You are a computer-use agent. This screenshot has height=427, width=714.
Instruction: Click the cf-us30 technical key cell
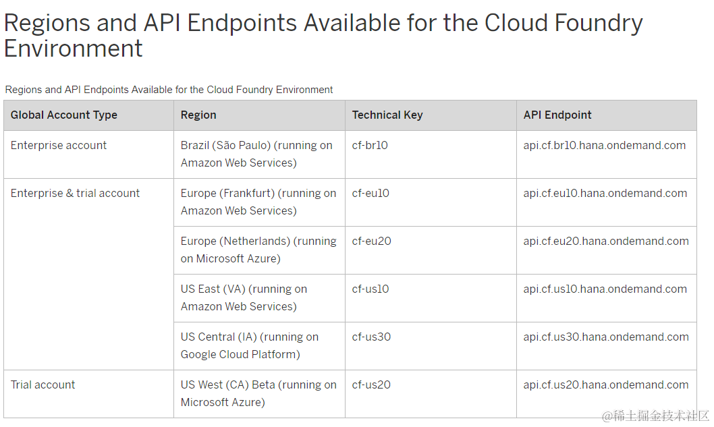371,337
